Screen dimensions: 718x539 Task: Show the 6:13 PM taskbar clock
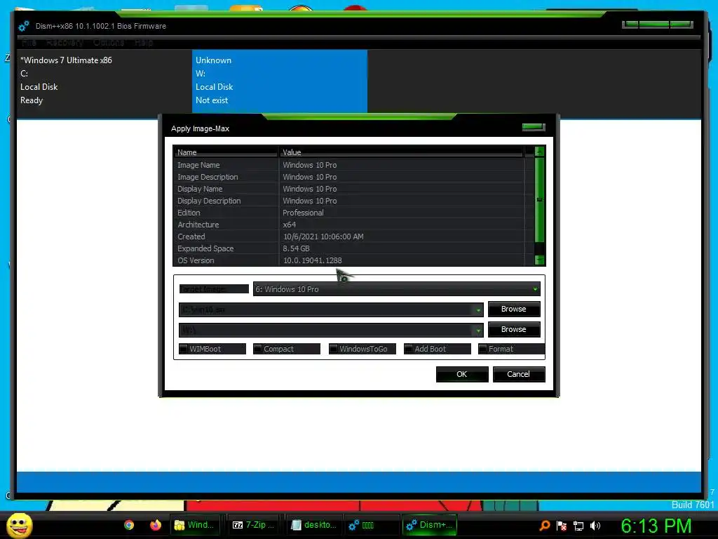pos(656,526)
